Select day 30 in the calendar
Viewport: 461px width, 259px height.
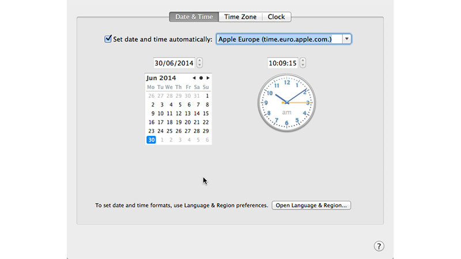point(151,139)
